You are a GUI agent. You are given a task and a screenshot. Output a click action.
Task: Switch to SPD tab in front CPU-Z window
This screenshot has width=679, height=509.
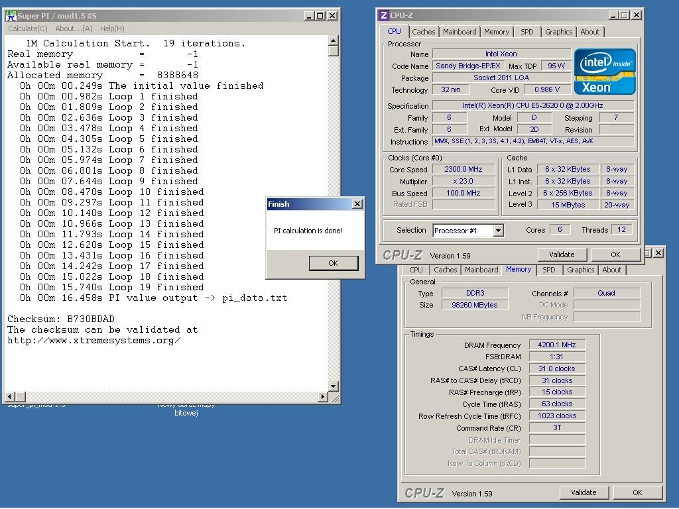(x=527, y=32)
